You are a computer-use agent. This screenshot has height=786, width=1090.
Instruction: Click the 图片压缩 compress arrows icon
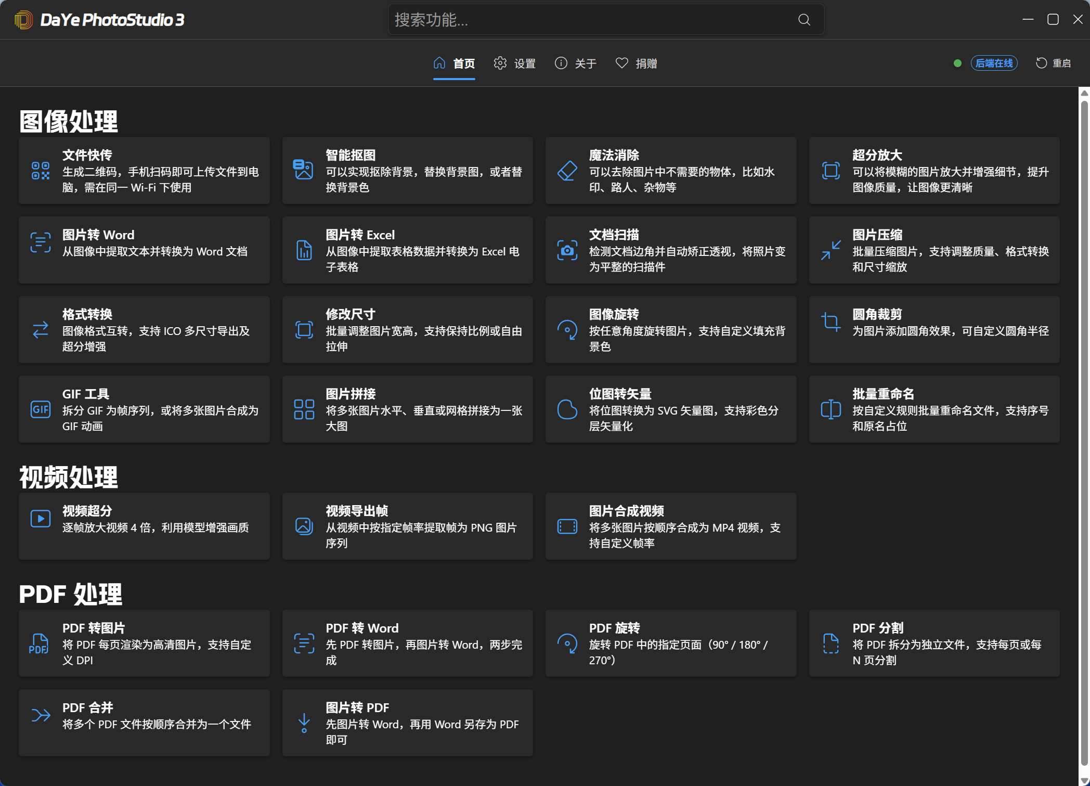click(x=831, y=250)
